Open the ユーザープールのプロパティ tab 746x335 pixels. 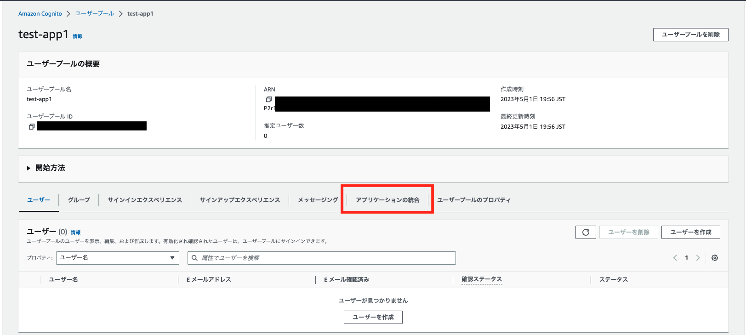point(474,200)
